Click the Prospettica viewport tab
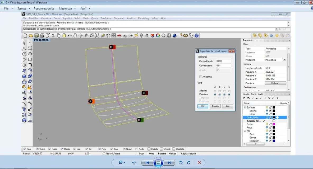 [x=41, y=40]
